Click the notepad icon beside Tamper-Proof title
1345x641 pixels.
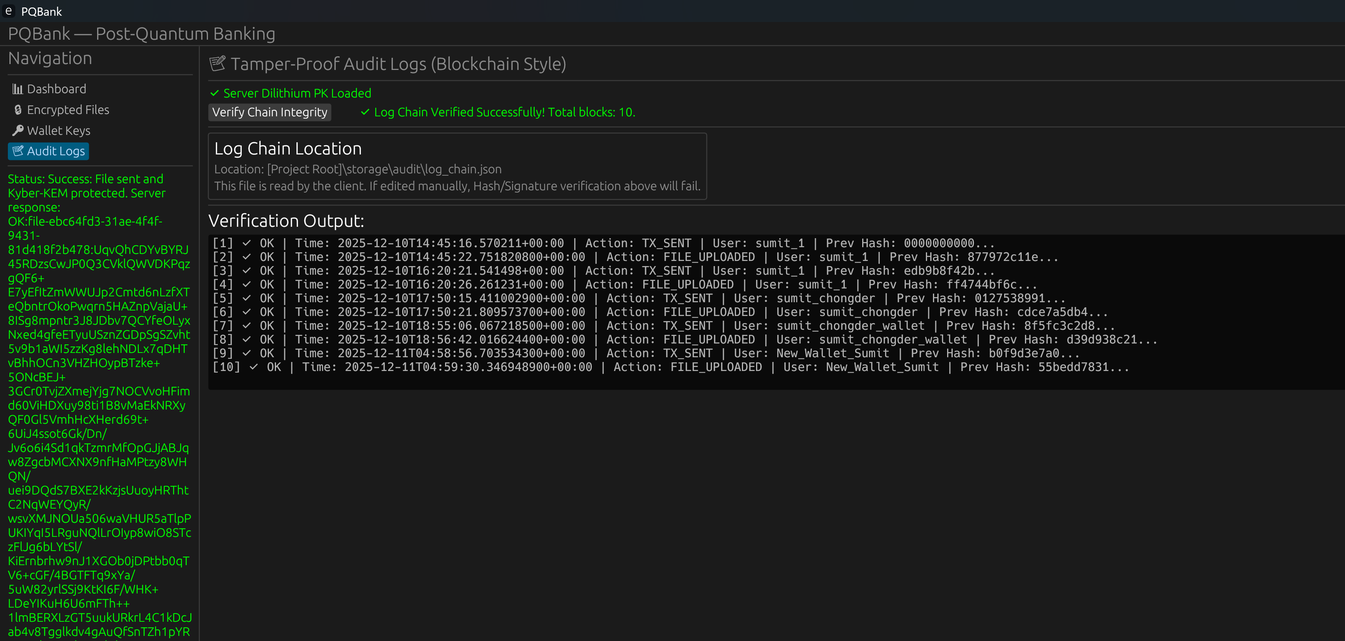tap(217, 64)
